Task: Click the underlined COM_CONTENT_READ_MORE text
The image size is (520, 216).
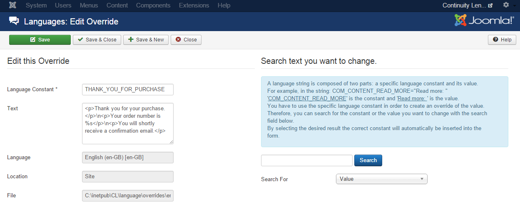Action: coord(307,98)
